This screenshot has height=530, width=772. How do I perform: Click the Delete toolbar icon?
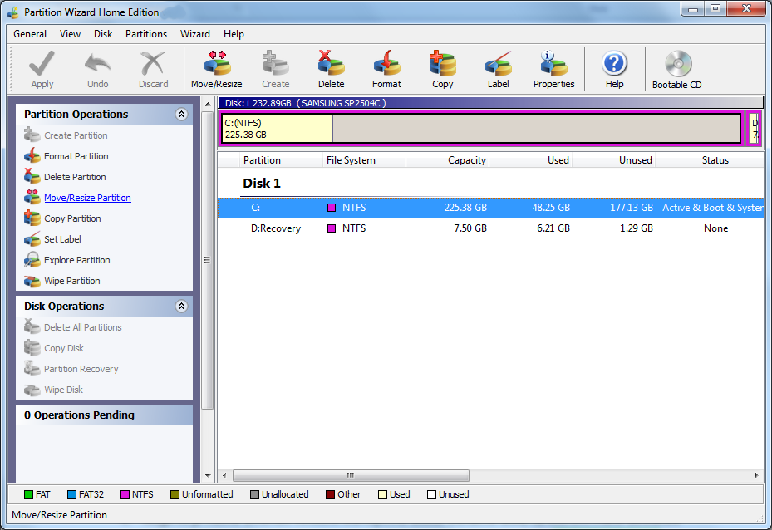pyautogui.click(x=331, y=63)
